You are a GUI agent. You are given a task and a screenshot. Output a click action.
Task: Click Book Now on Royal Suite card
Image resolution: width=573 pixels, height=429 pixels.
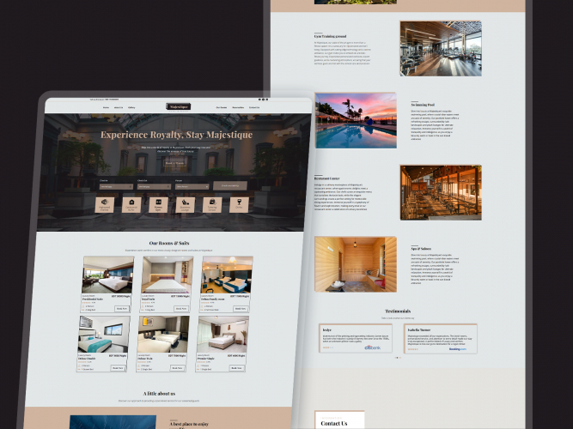181,309
